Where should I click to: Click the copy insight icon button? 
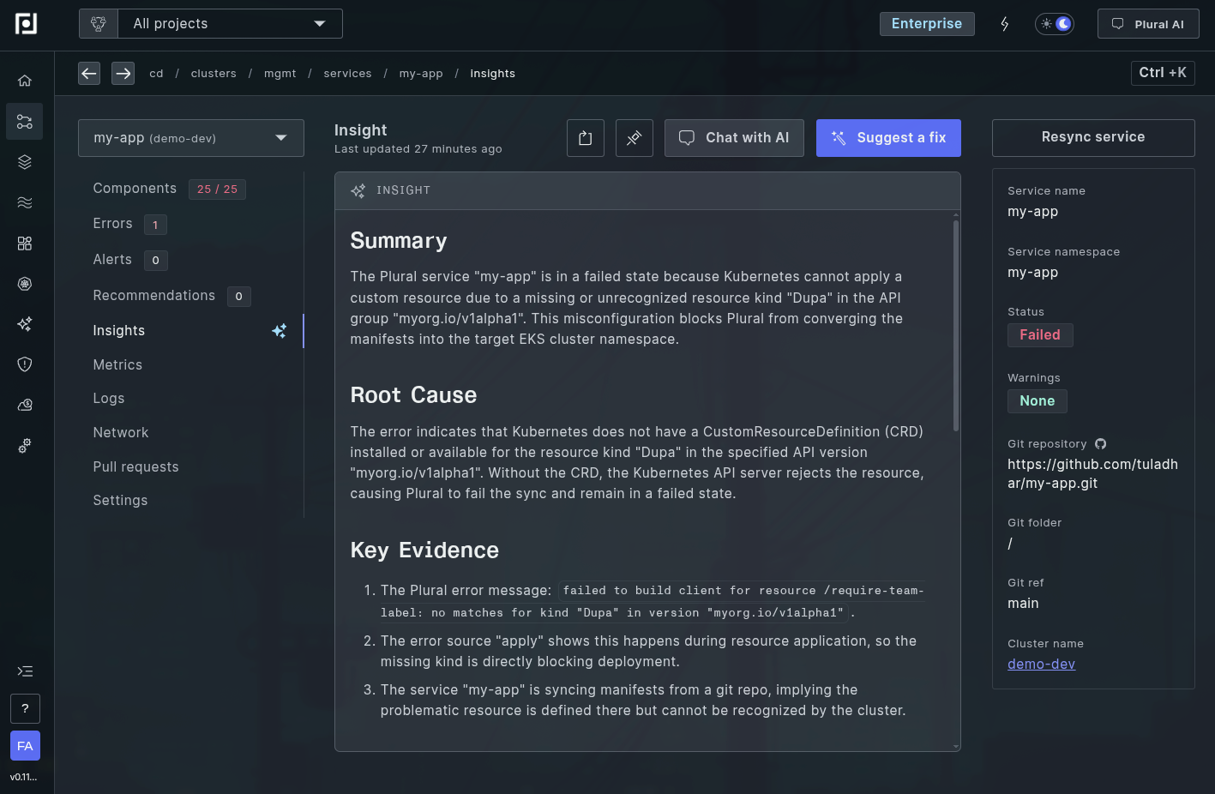[586, 138]
